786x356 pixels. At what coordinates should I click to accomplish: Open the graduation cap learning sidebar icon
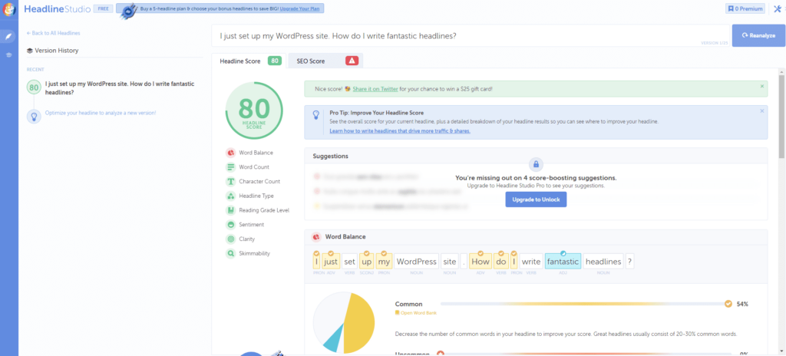coord(9,54)
